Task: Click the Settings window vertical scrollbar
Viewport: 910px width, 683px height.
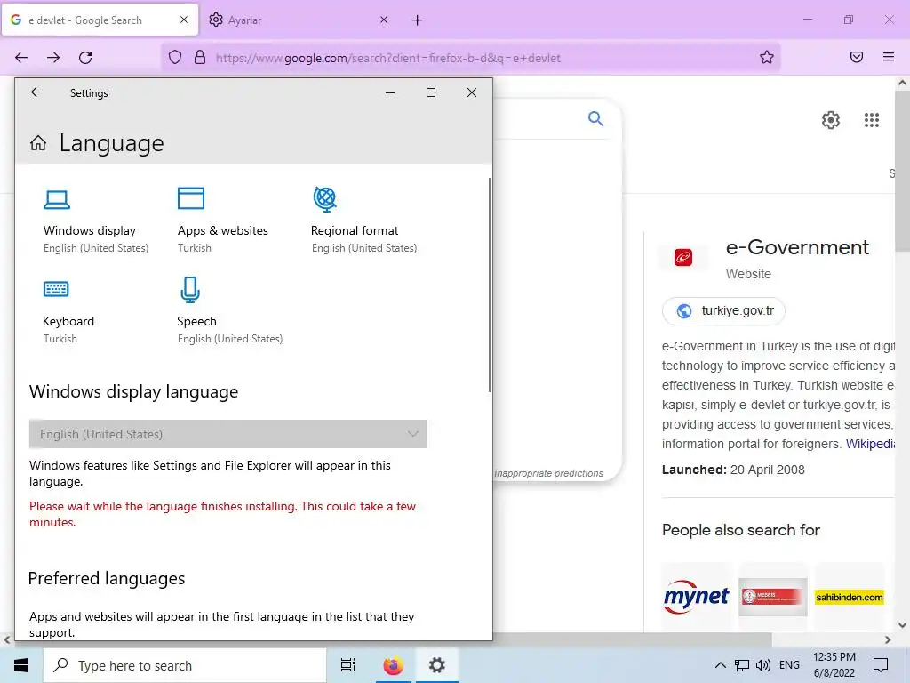Action: [x=490, y=285]
